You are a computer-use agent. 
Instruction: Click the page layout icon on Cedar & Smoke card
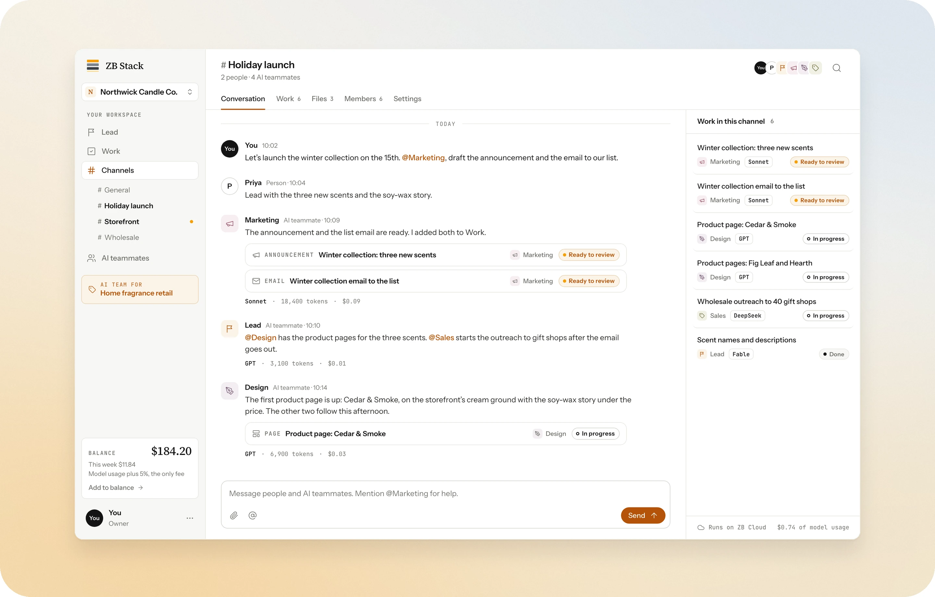click(256, 434)
